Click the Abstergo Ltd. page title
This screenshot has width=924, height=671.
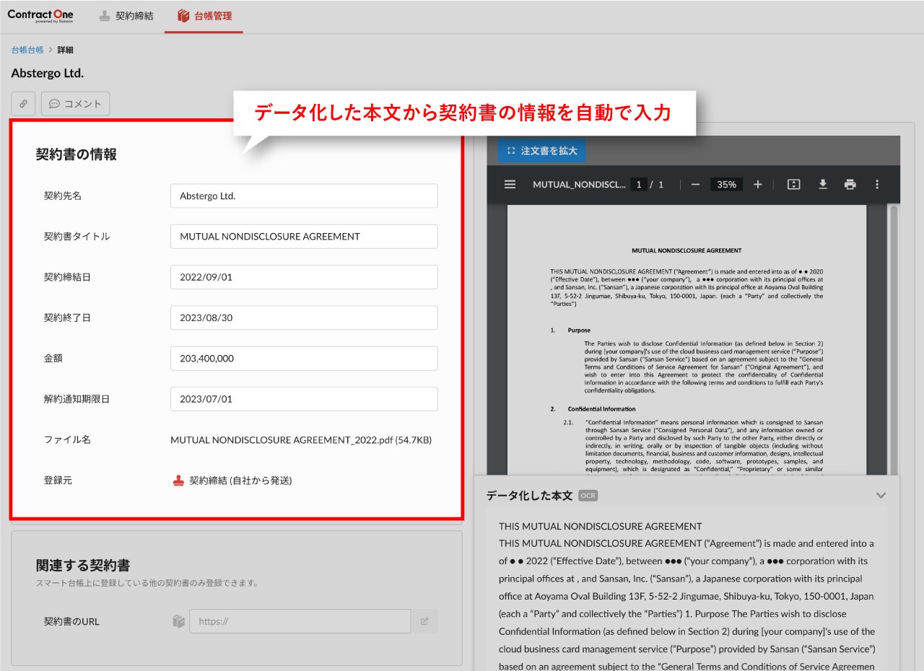(x=48, y=73)
